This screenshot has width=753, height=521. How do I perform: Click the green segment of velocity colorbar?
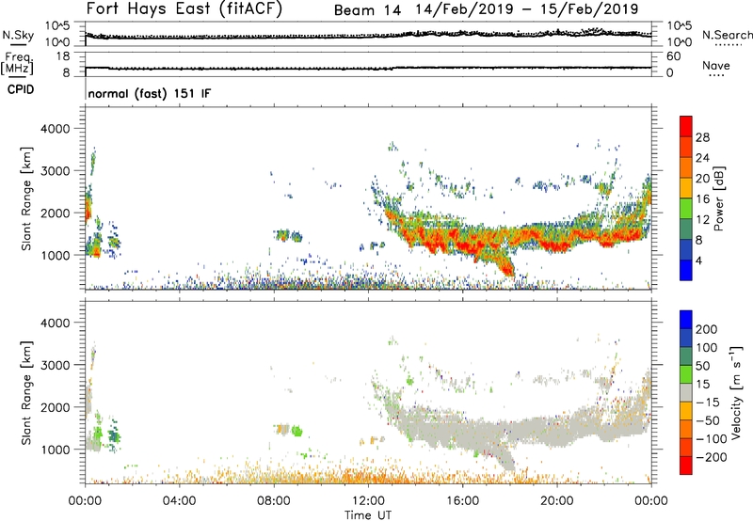686,374
